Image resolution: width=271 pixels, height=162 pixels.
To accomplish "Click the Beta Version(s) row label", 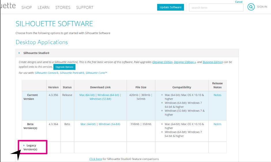I will pos(30,126).
